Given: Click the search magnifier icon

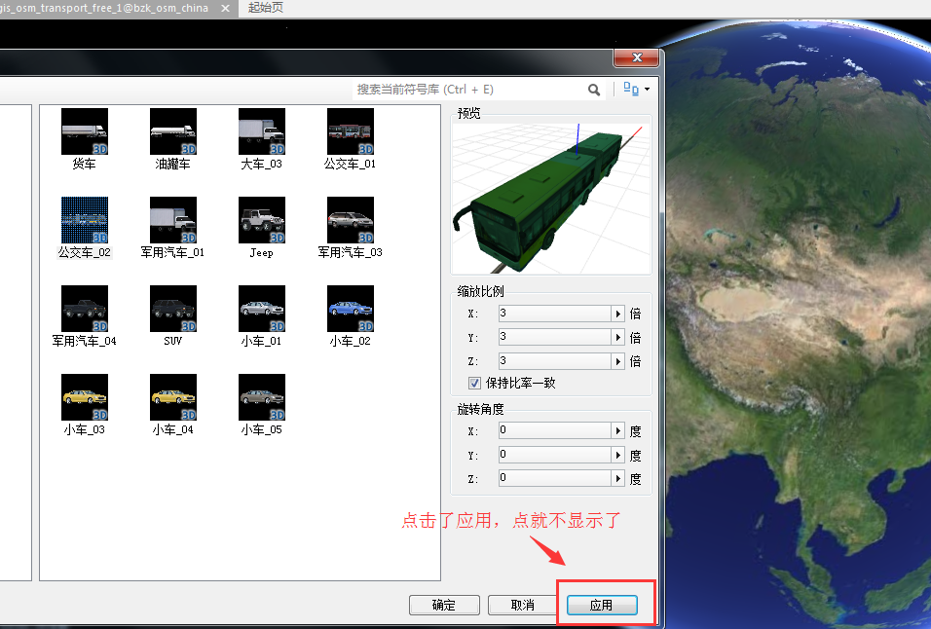Looking at the screenshot, I should click(x=594, y=90).
